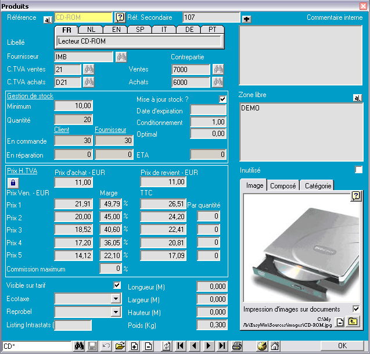Select the NL language tab
The height and width of the screenshot is (354, 370).
[91, 29]
